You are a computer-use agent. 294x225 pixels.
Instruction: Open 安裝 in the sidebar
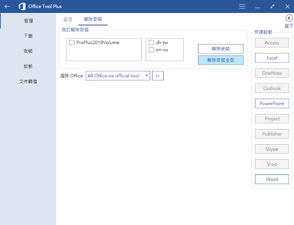click(28, 51)
